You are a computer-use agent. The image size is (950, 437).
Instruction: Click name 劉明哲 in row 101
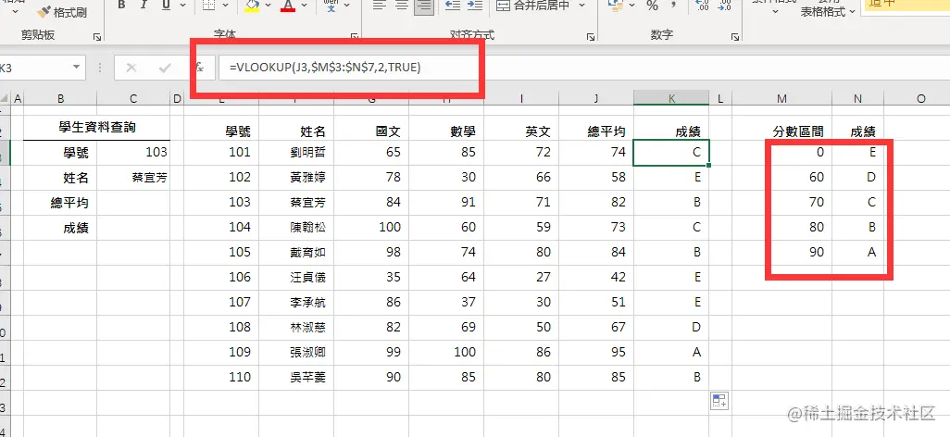pos(296,152)
